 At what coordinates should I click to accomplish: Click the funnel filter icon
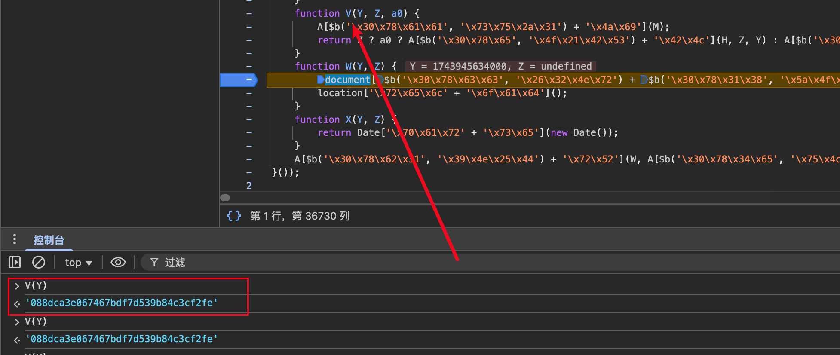[x=154, y=262]
